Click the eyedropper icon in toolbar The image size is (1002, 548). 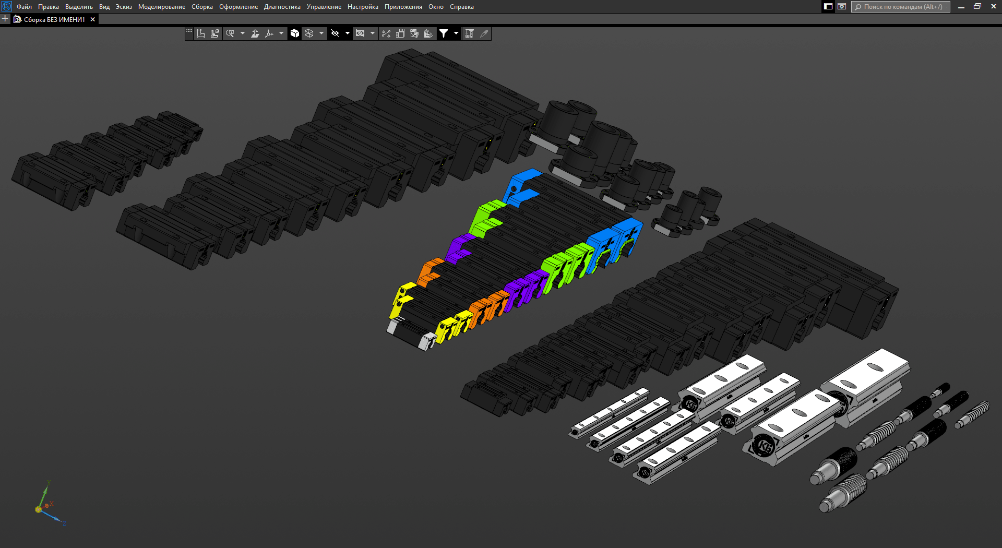[484, 33]
